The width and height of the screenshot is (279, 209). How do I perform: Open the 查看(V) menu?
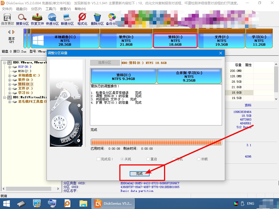point(65,9)
